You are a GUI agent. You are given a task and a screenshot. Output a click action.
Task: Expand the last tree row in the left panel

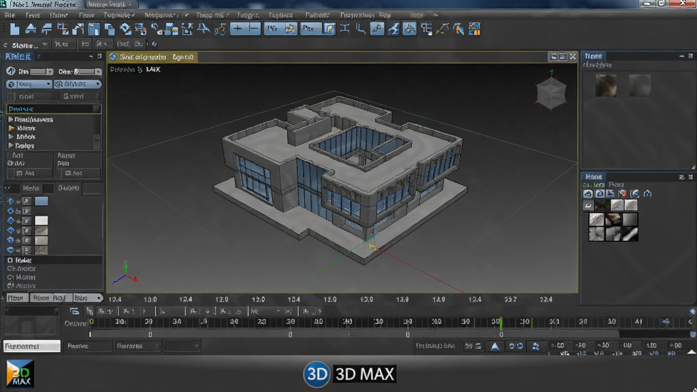[x=11, y=146]
